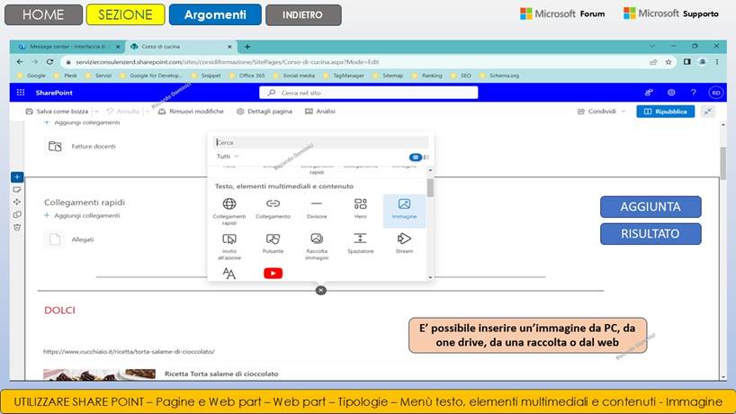This screenshot has height=414, width=736.
Task: Pick the text web part with AA icon
Action: point(229,274)
